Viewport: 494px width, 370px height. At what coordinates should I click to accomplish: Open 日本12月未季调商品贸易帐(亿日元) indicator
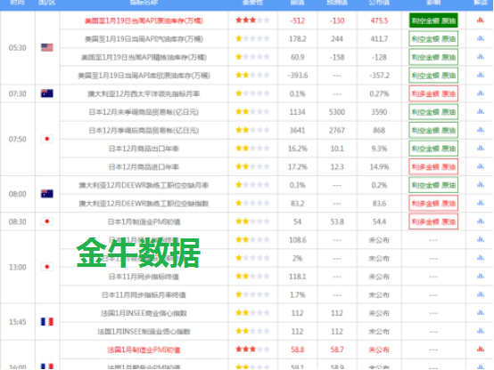144,112
